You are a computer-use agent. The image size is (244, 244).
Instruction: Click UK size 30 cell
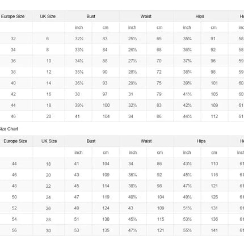(x=48, y=230)
